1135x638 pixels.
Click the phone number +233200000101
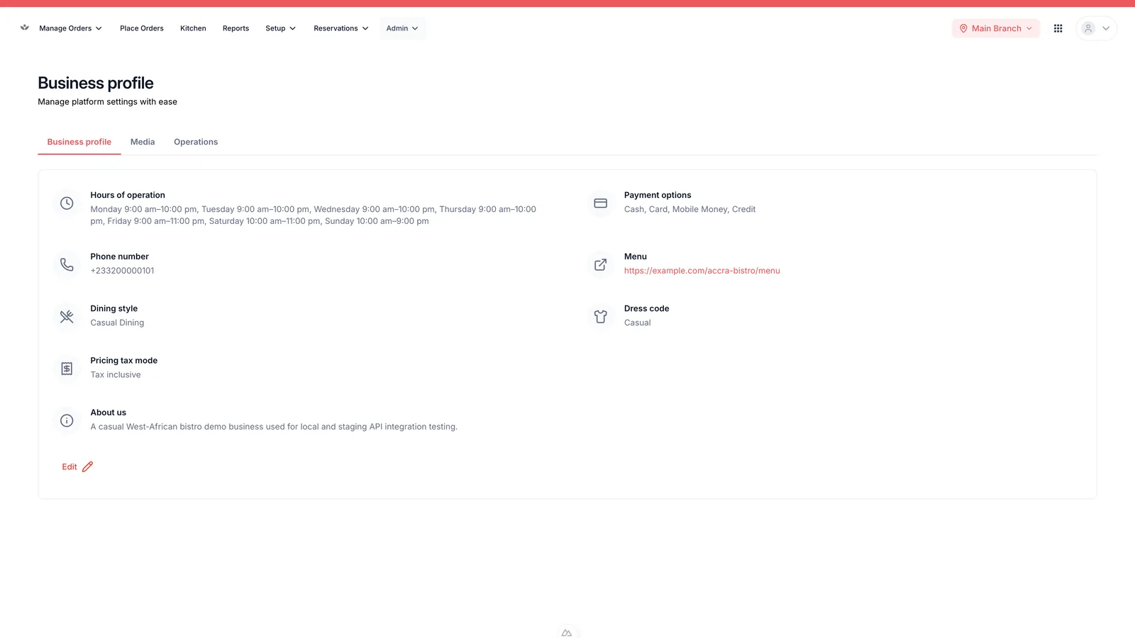pyautogui.click(x=122, y=271)
